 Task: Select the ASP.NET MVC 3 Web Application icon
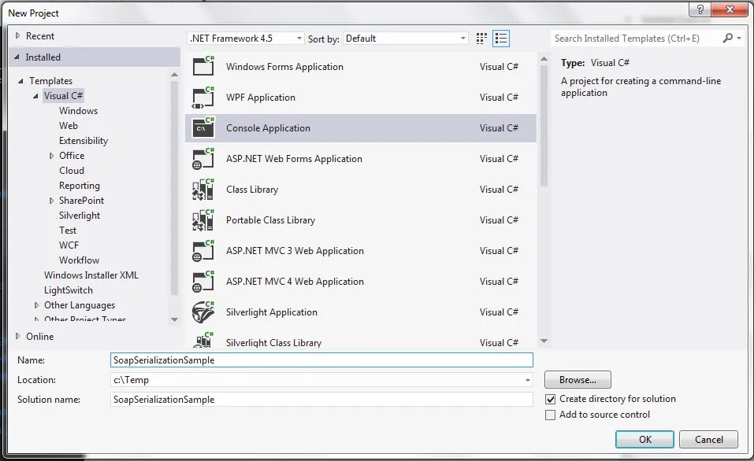pyautogui.click(x=203, y=251)
